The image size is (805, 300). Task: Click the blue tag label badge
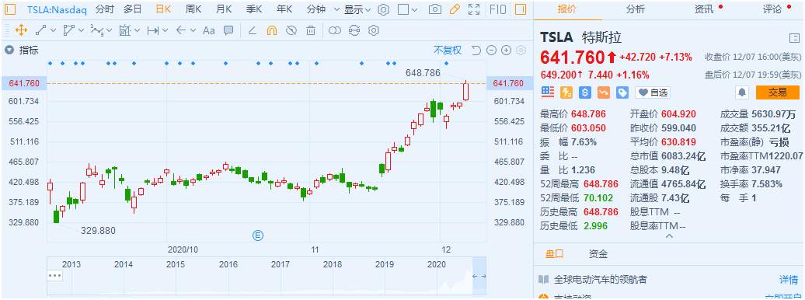[x=622, y=92]
